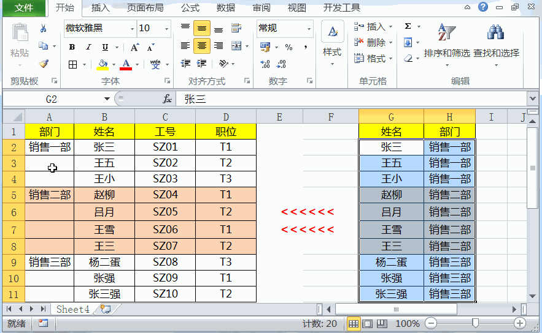Click the Paste (粘贴) button
Screen dimensions: 542x333
[20, 45]
